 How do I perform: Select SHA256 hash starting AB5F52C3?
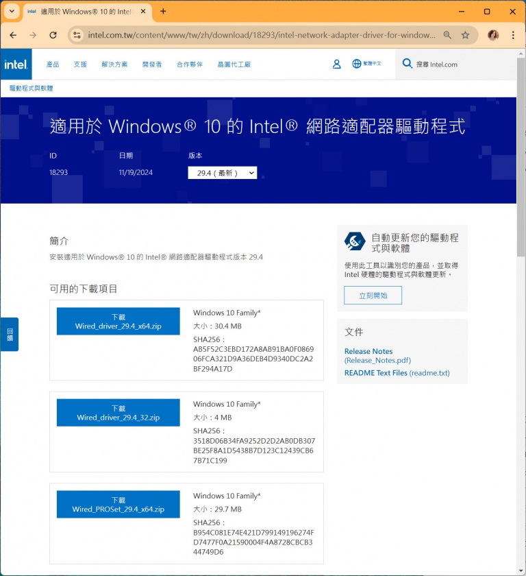point(253,359)
